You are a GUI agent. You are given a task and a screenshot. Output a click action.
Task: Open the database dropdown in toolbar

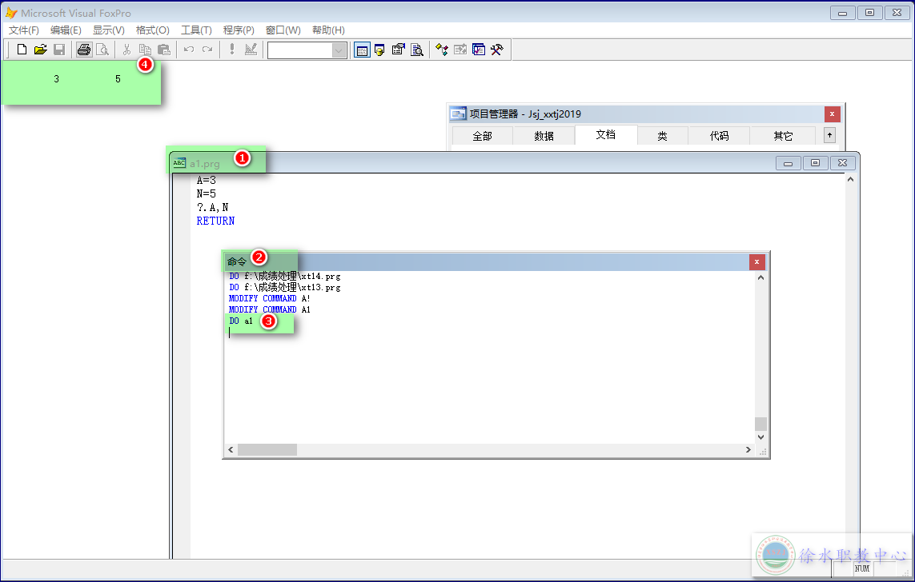click(339, 50)
